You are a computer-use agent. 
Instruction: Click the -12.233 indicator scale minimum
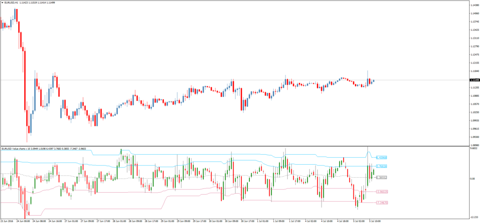click(x=473, y=217)
